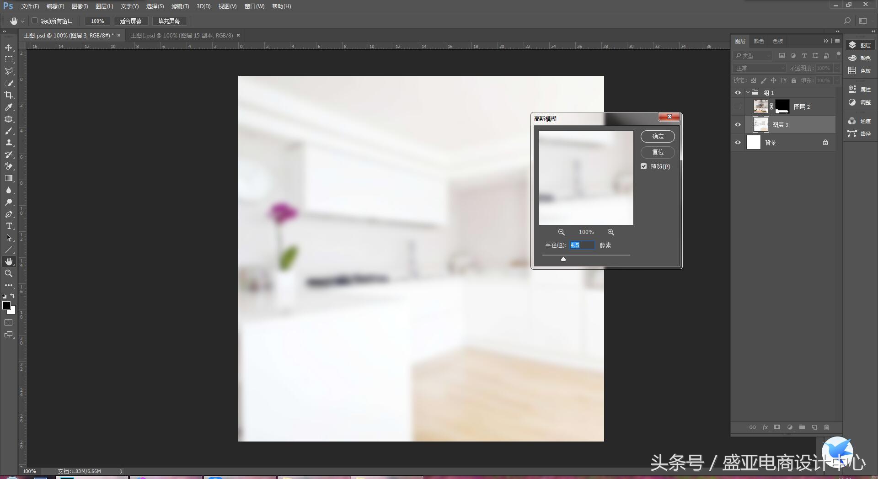
Task: Select the Move tool
Action: tap(9, 48)
